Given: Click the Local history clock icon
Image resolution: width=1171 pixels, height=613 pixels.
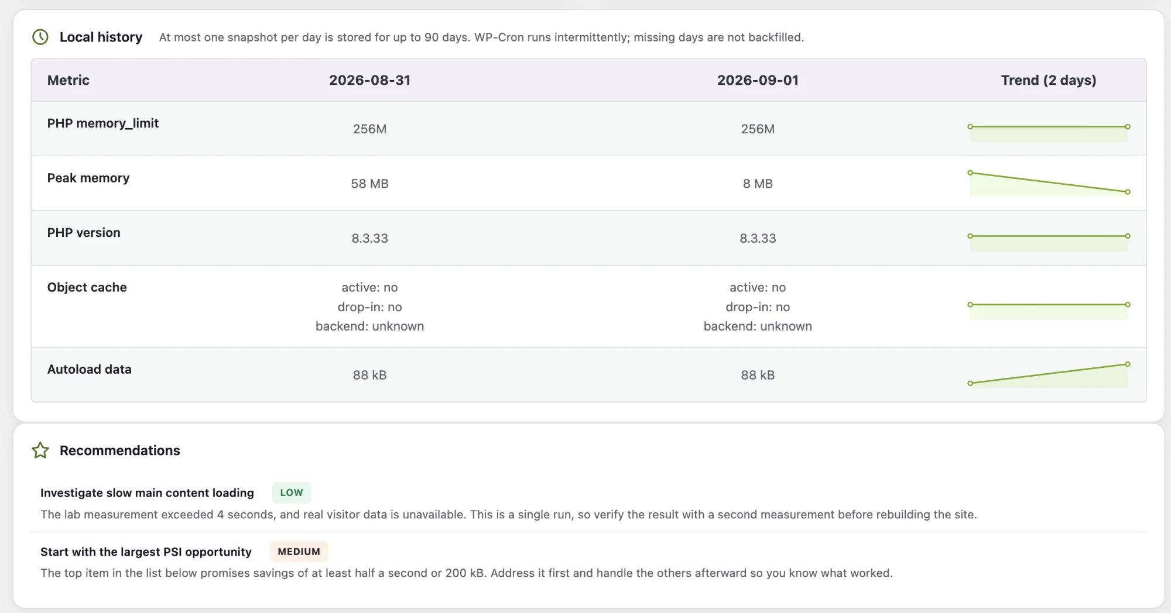Looking at the screenshot, I should tap(40, 37).
